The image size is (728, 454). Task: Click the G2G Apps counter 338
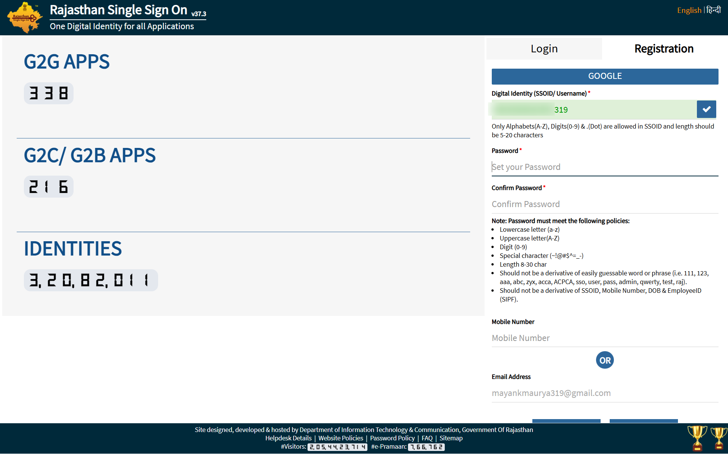(49, 93)
